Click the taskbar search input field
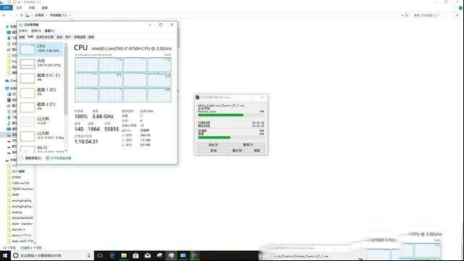Viewport: 464px width, 261px height. point(52,255)
